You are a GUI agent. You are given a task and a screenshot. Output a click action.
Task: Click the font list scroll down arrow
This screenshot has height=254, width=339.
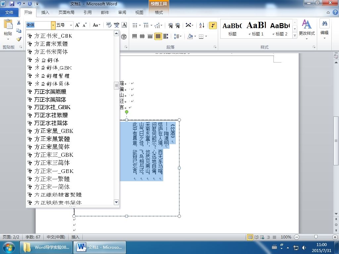(116, 202)
